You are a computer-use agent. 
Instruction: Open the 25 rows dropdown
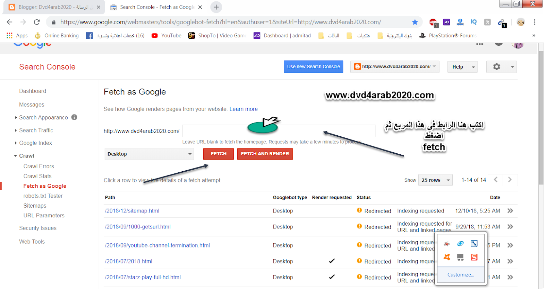tap(435, 180)
